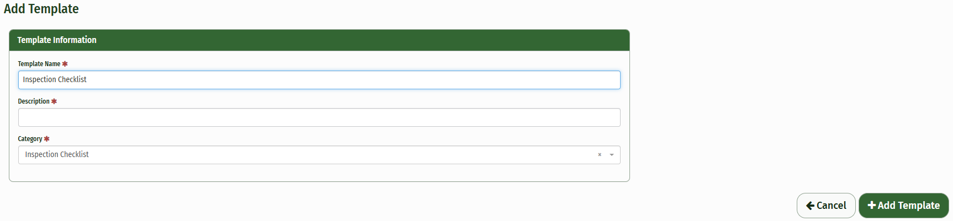
Task: Click the Template Information panel header
Action: [319, 40]
